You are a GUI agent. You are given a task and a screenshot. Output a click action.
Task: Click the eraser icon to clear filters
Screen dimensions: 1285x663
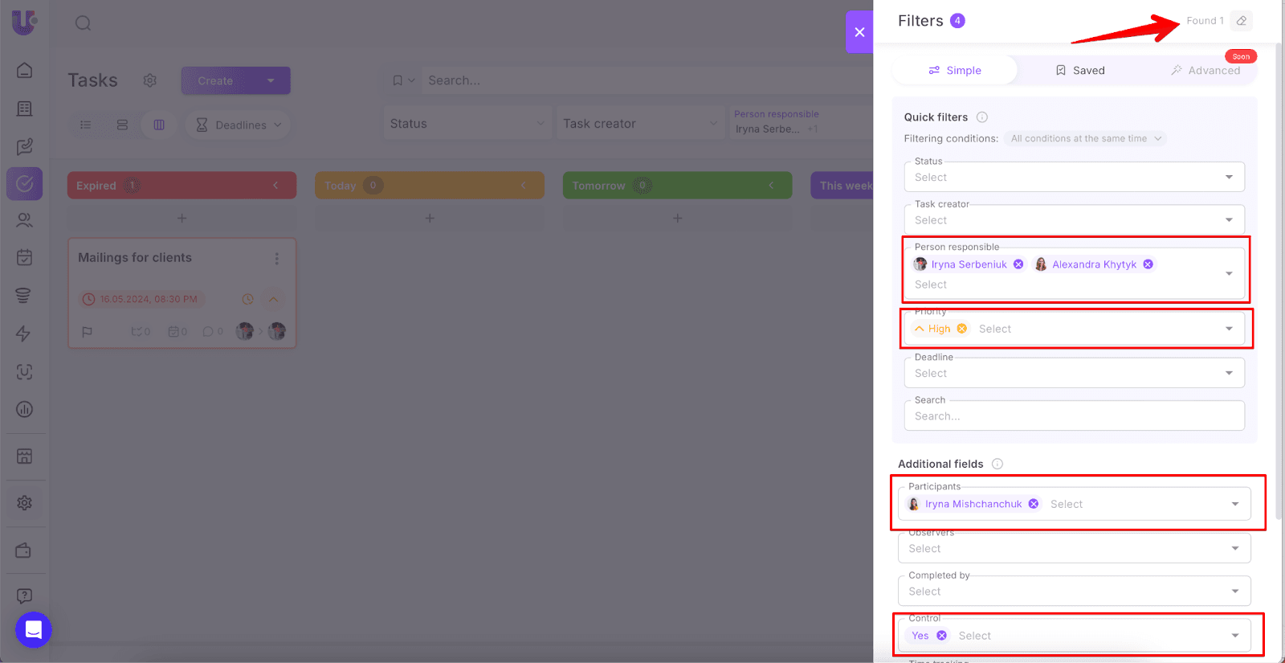click(1241, 21)
